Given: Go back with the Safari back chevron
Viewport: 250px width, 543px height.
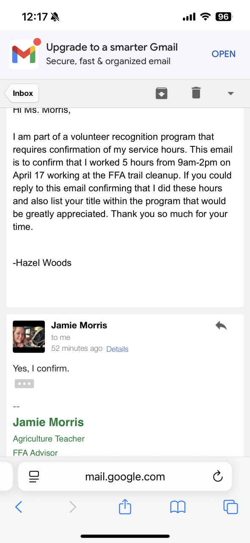Looking at the screenshot, I should [x=18, y=507].
